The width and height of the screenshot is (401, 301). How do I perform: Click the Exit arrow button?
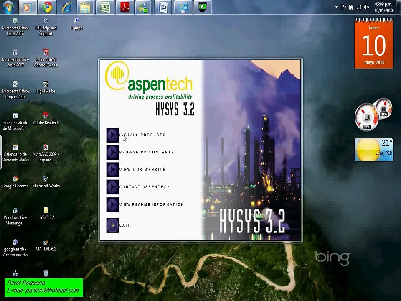tap(112, 225)
